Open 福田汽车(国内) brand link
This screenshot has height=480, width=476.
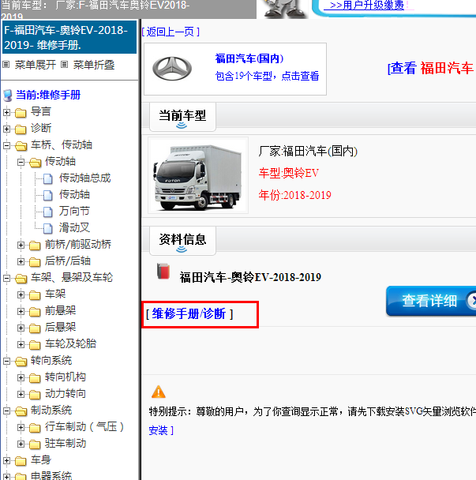pos(249,58)
